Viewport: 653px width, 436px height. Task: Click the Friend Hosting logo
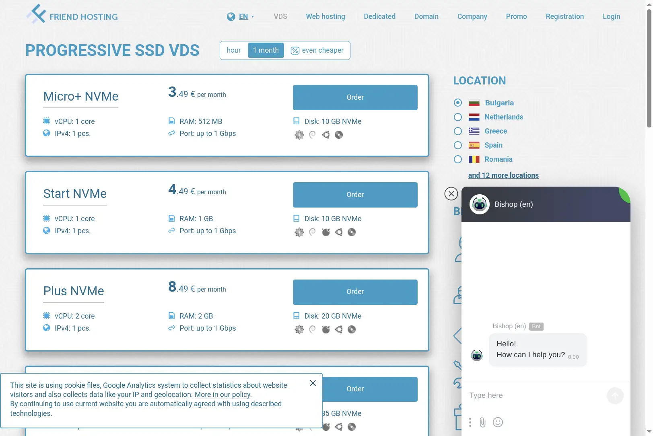[72, 14]
